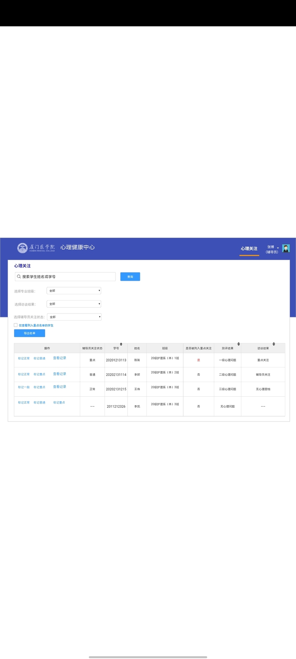Tick the 仅查看列入重点名单的学生 checkbox

[x=16, y=325]
